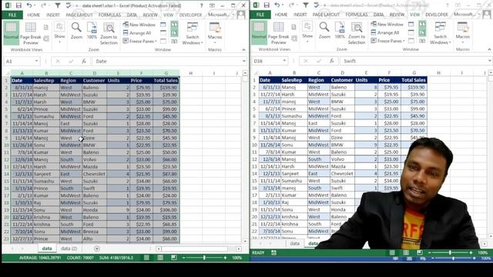This screenshot has height=277, width=493.
Task: Click Sanjeet cell in right window
Action: pos(294,173)
